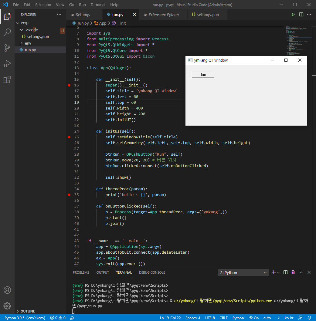The width and height of the screenshot is (316, 321).
Task: Switch to Extension: Python tab
Action: tap(163, 15)
